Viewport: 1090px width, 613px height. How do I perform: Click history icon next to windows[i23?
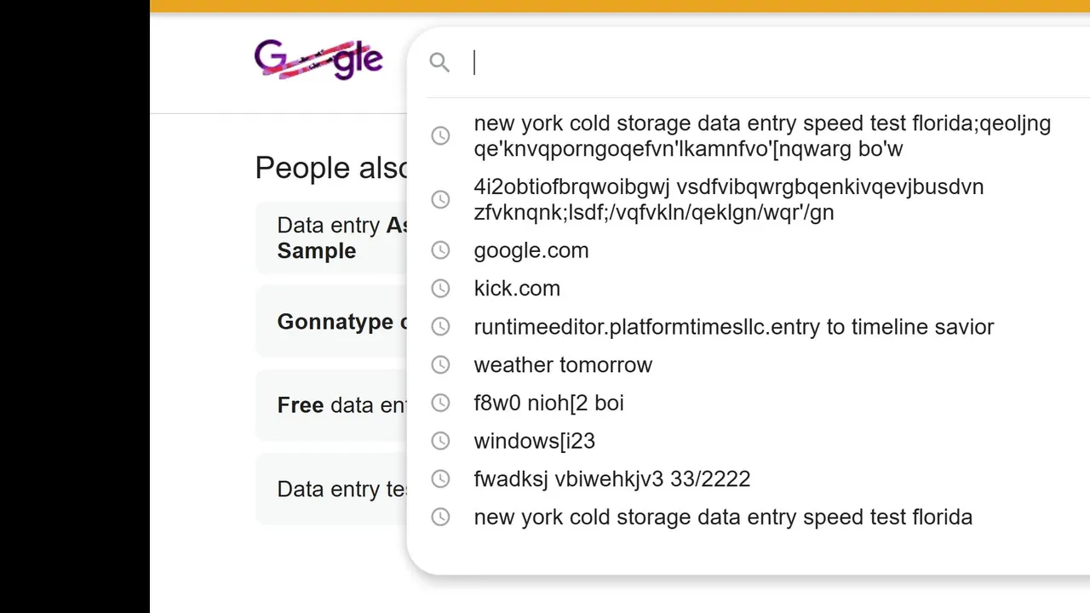440,441
